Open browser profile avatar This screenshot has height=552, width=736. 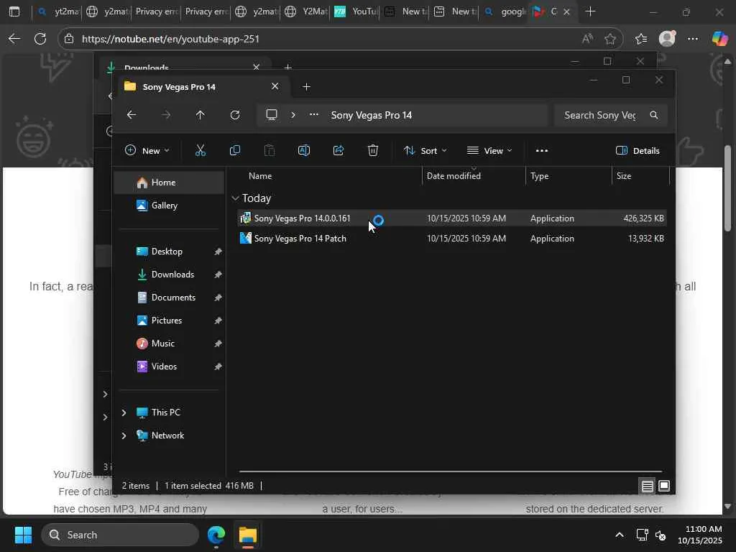pyautogui.click(x=667, y=39)
